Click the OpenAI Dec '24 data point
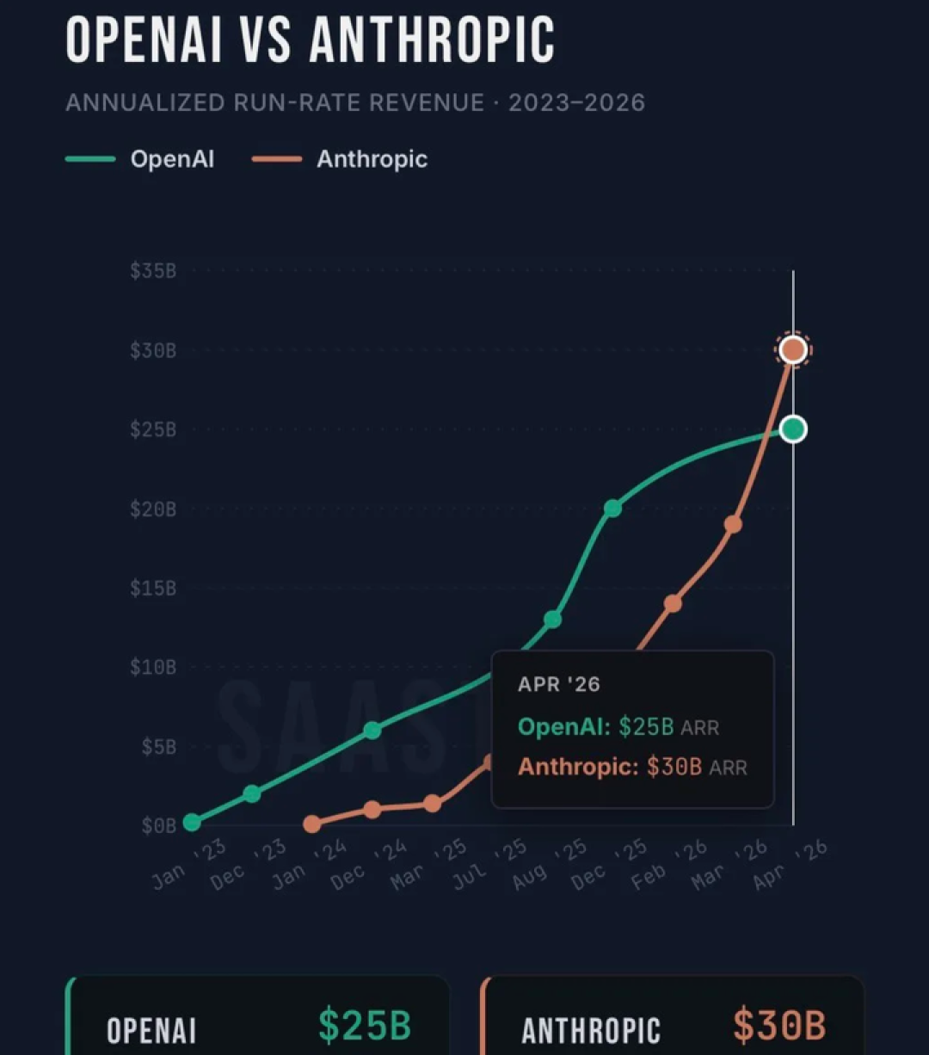This screenshot has width=929, height=1055. click(372, 731)
